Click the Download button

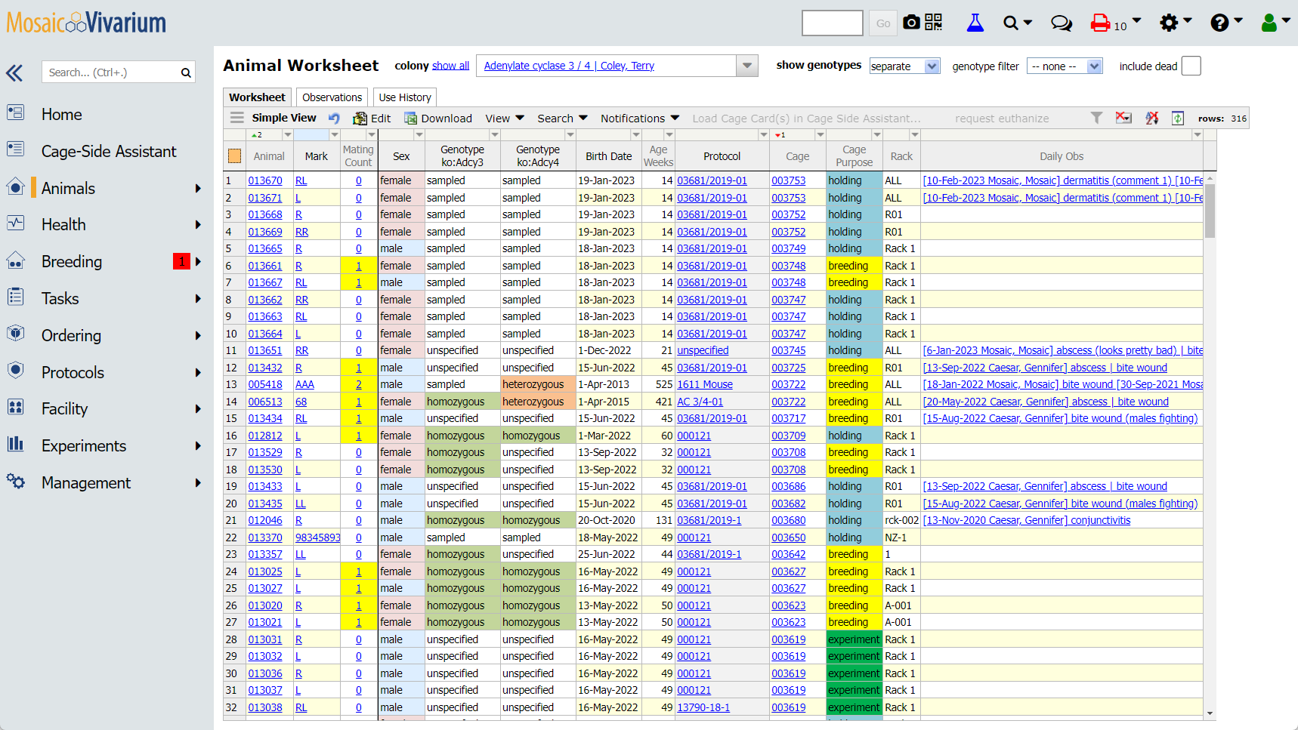[x=438, y=119]
